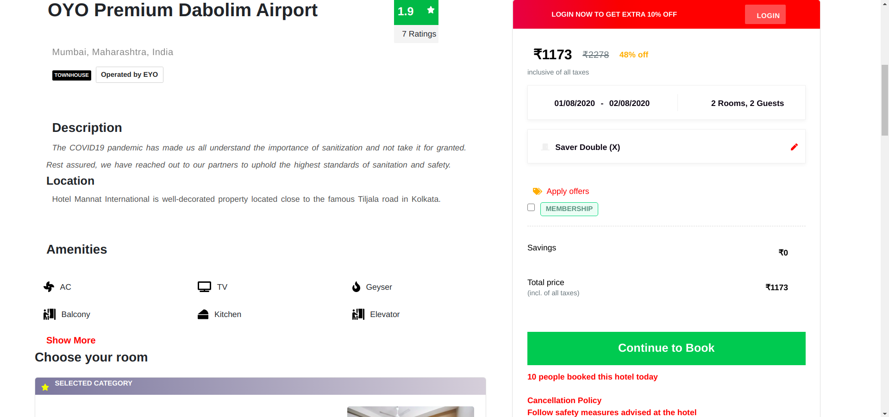Image resolution: width=889 pixels, height=417 pixels.
Task: Click the TV monitor amenity icon
Action: pos(204,287)
